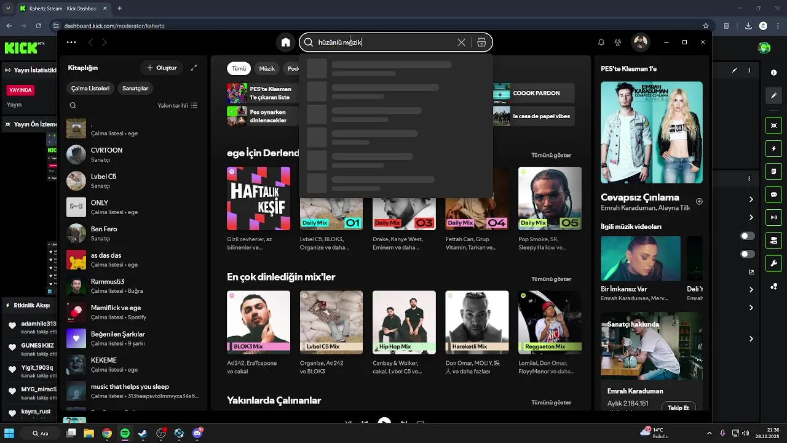Open a new Chrome tab
The height and width of the screenshot is (443, 787).
coord(119,9)
